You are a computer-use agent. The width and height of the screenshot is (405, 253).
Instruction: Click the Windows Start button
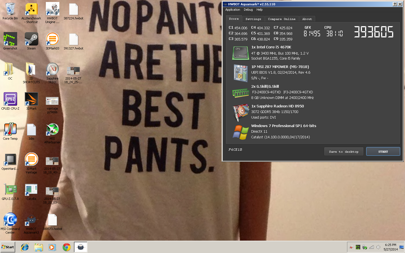click(x=8, y=247)
